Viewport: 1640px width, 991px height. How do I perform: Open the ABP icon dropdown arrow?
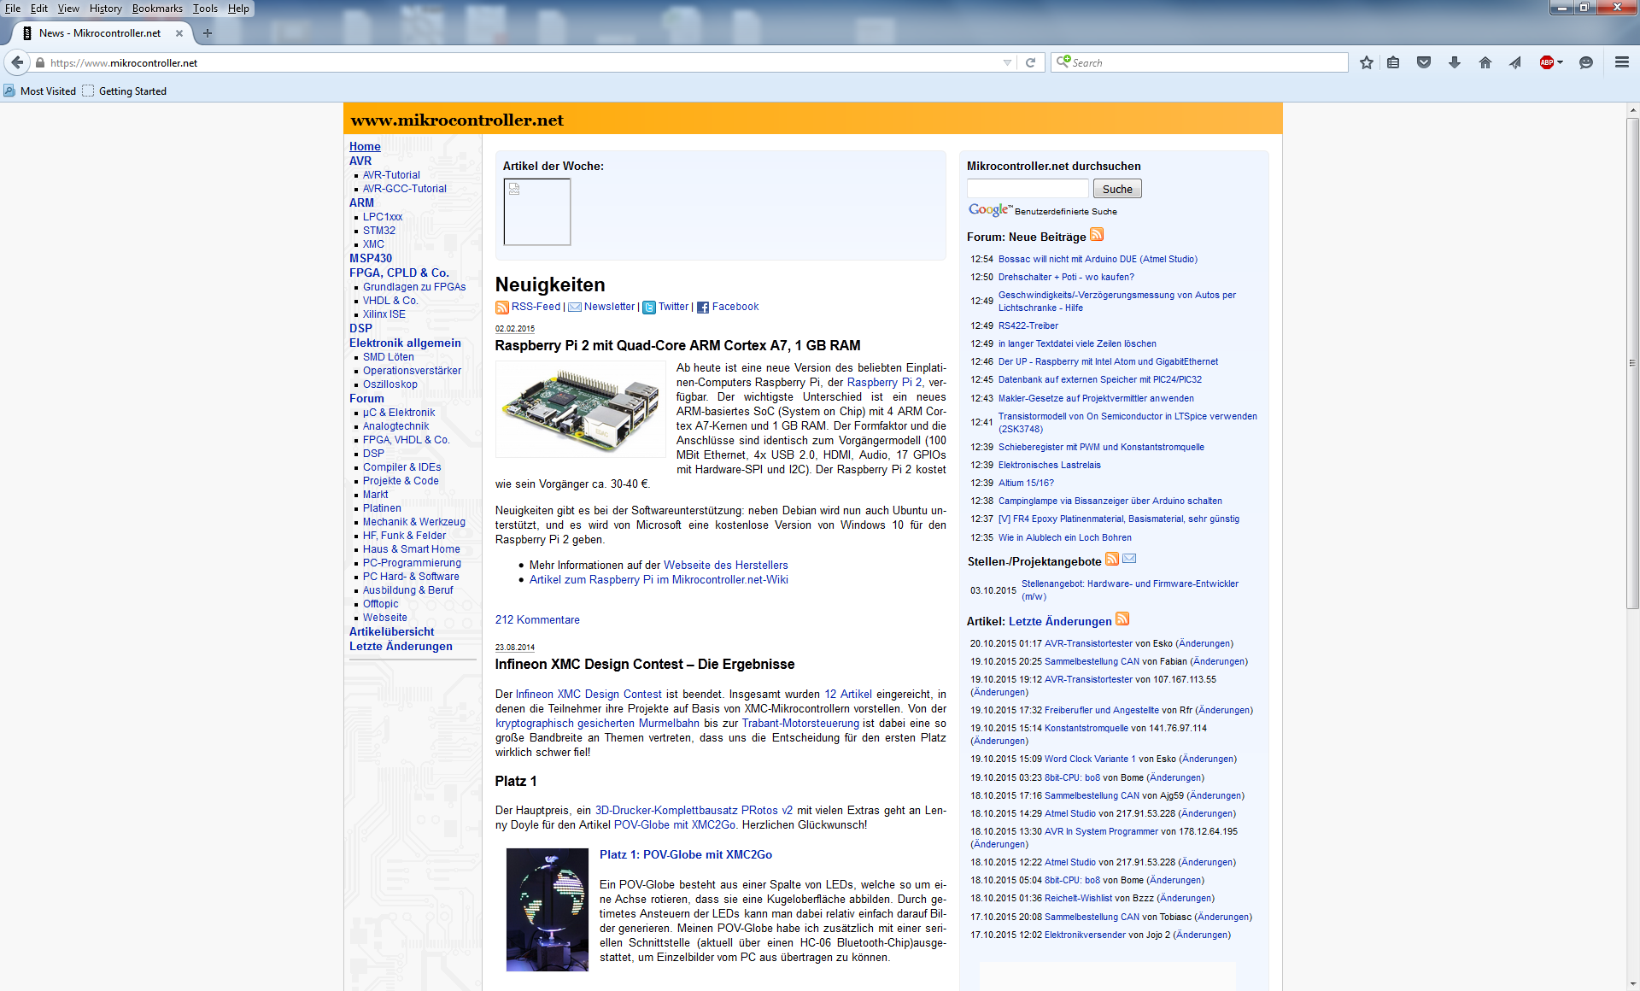(1560, 62)
